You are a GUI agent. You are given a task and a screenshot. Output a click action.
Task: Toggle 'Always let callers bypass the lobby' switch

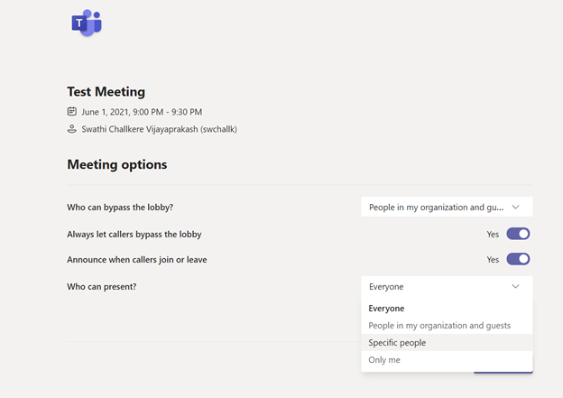pos(518,234)
